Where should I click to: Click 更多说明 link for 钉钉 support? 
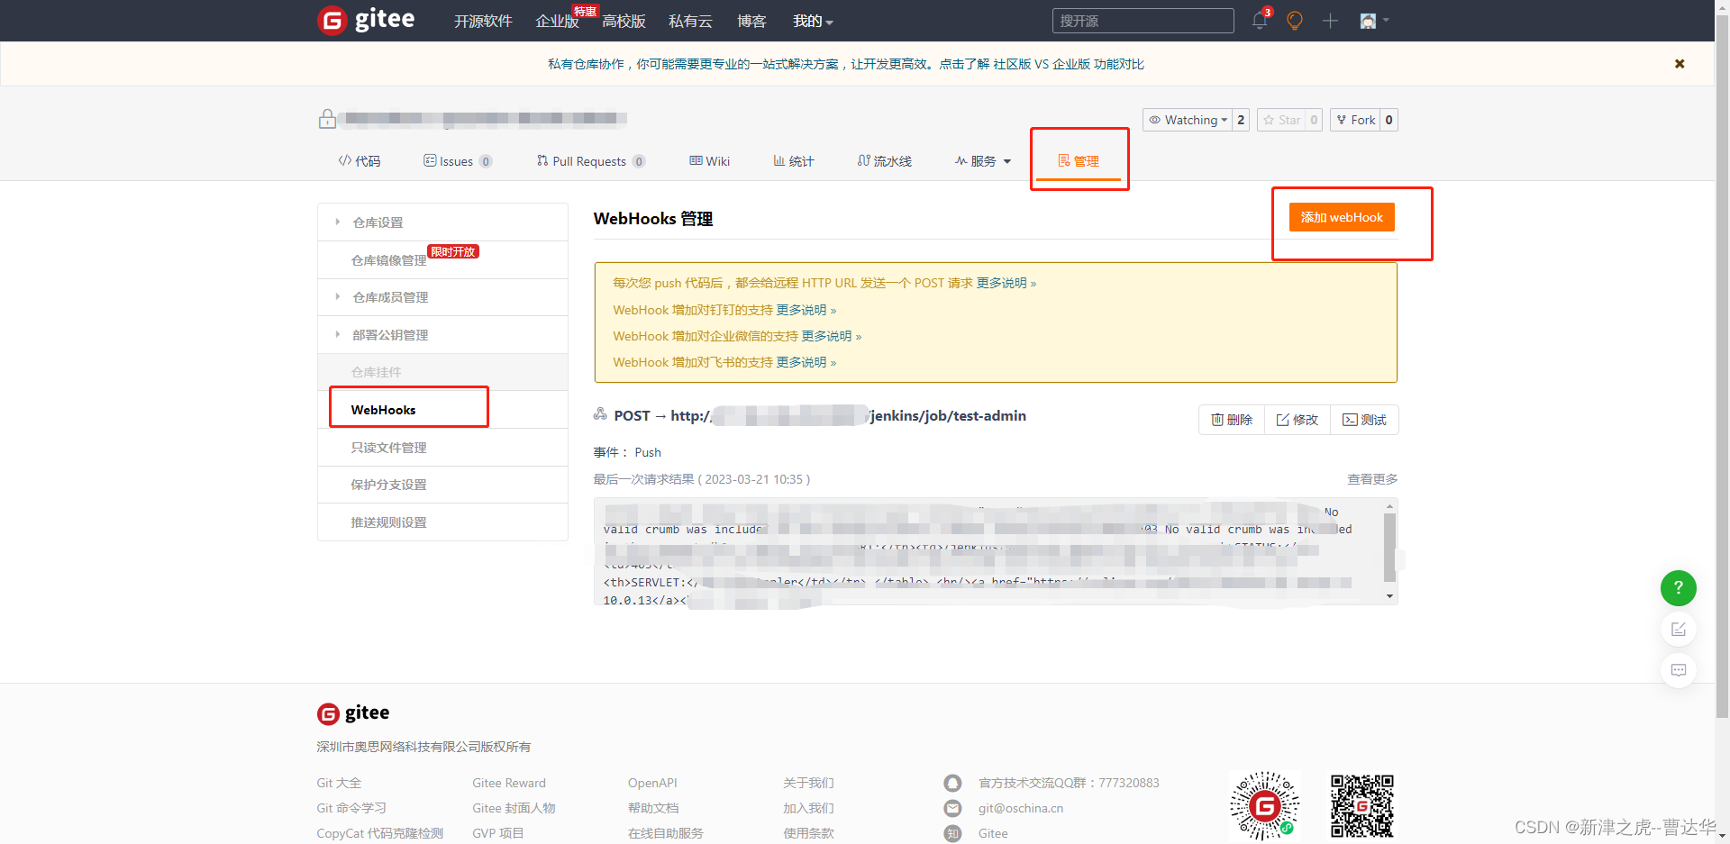coord(806,310)
